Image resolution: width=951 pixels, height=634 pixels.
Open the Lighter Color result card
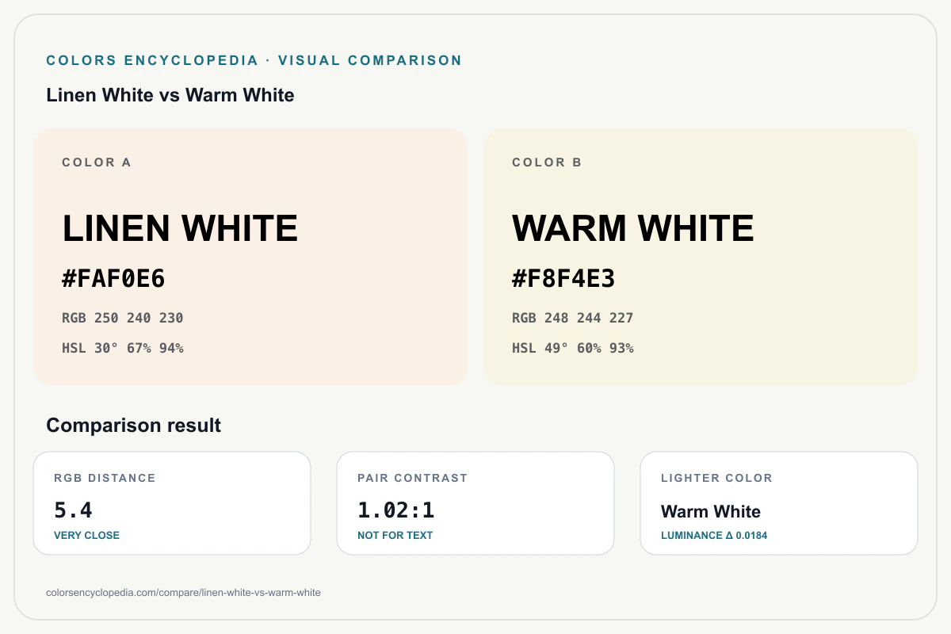(779, 503)
